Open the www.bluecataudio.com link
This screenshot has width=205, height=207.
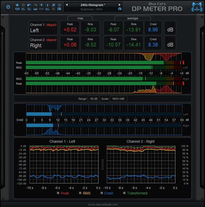point(103,204)
